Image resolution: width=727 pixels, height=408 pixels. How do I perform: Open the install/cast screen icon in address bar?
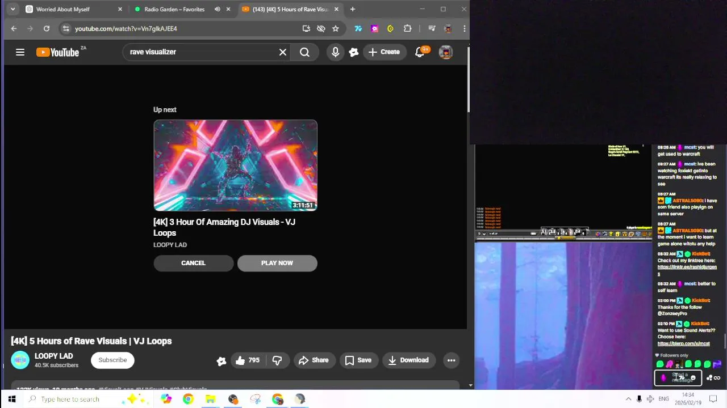[306, 28]
